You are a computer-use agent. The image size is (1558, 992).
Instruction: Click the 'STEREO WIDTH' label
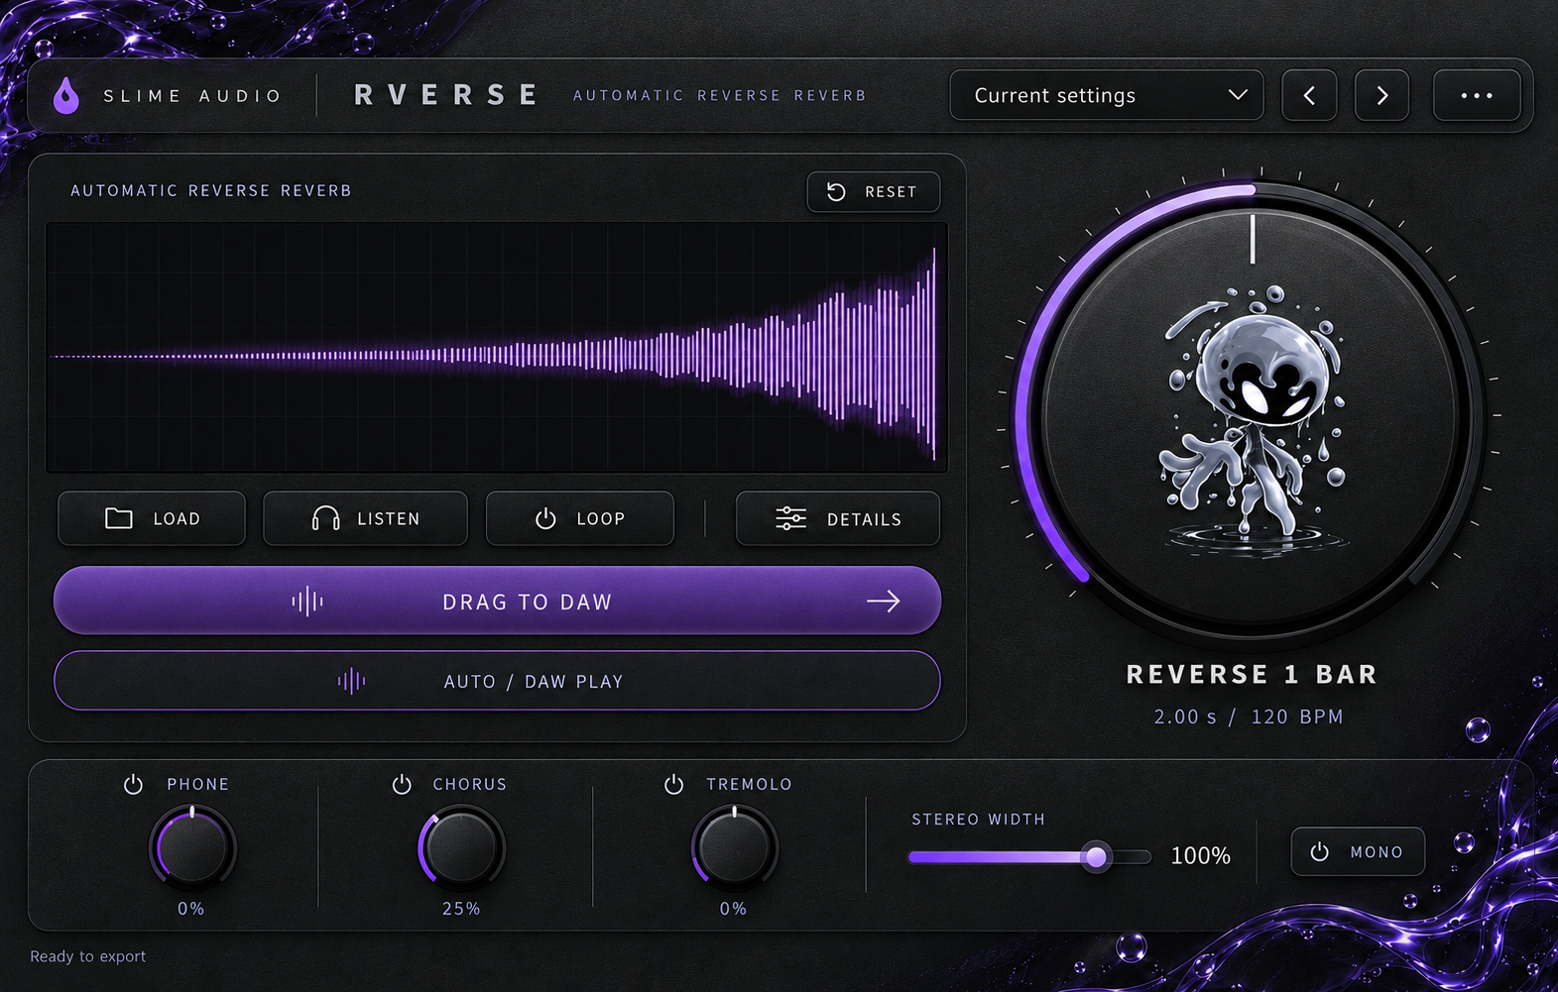point(978,820)
